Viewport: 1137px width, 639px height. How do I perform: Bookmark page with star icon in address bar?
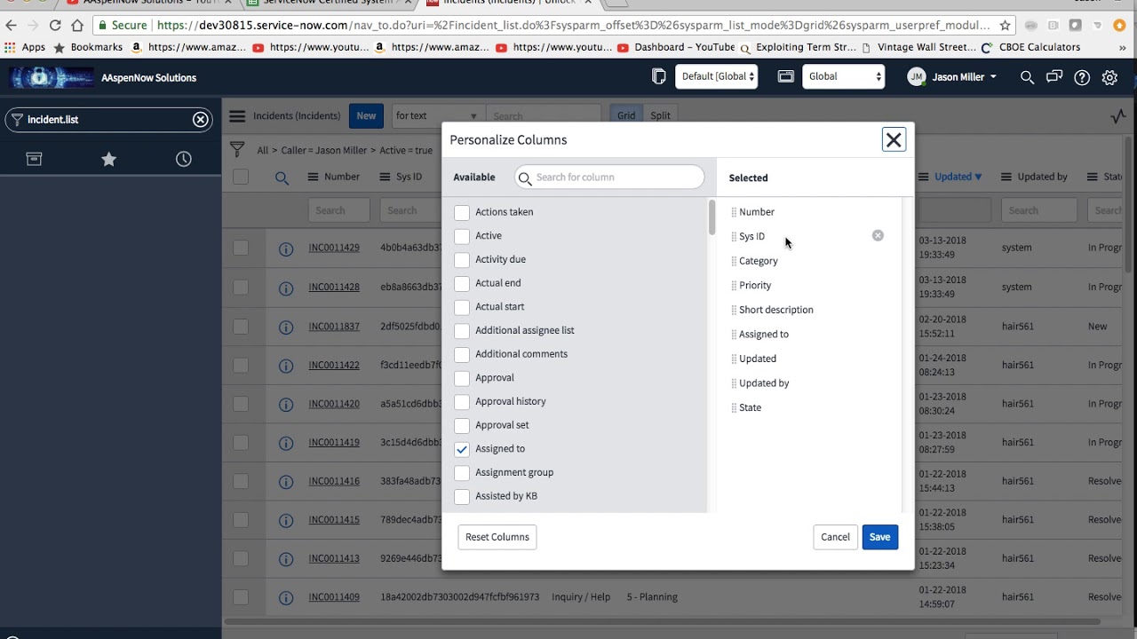coord(1005,26)
